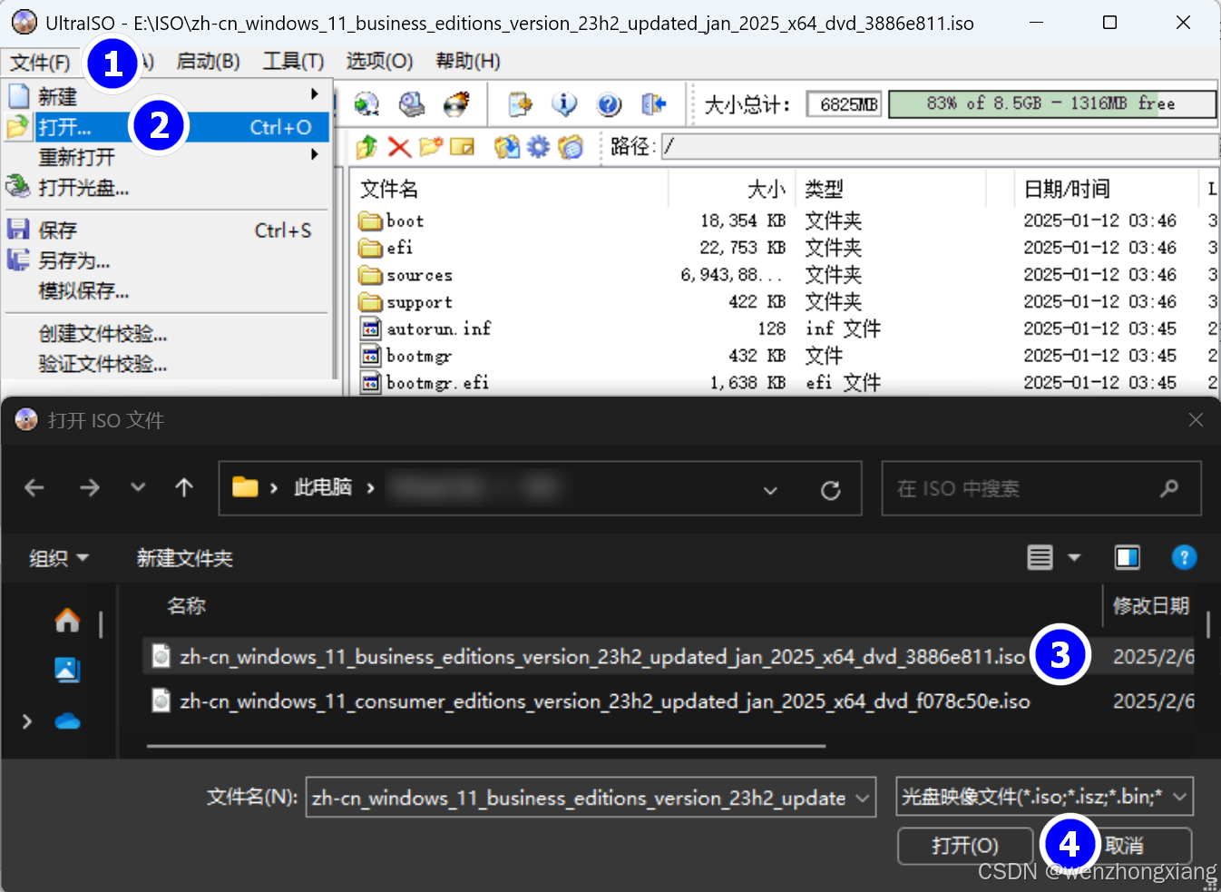Choose 验证文件校验... menu entry

(167, 365)
